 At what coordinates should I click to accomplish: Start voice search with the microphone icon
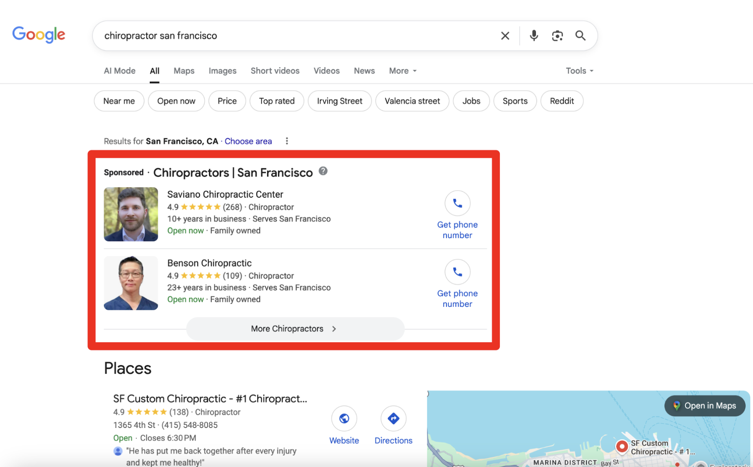534,36
